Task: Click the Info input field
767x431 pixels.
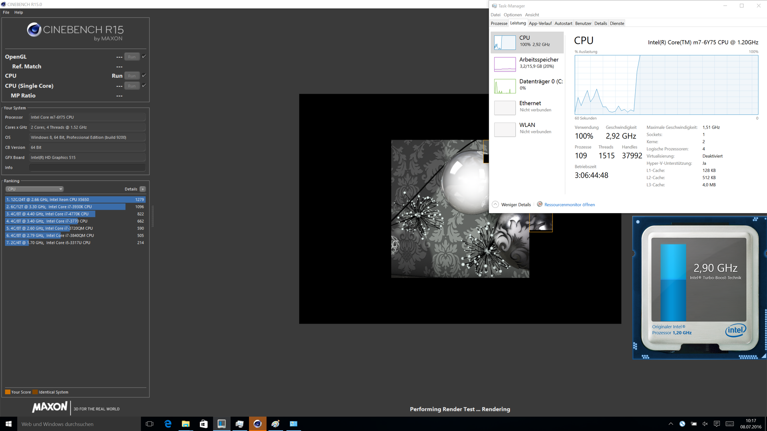Action: coord(87,168)
